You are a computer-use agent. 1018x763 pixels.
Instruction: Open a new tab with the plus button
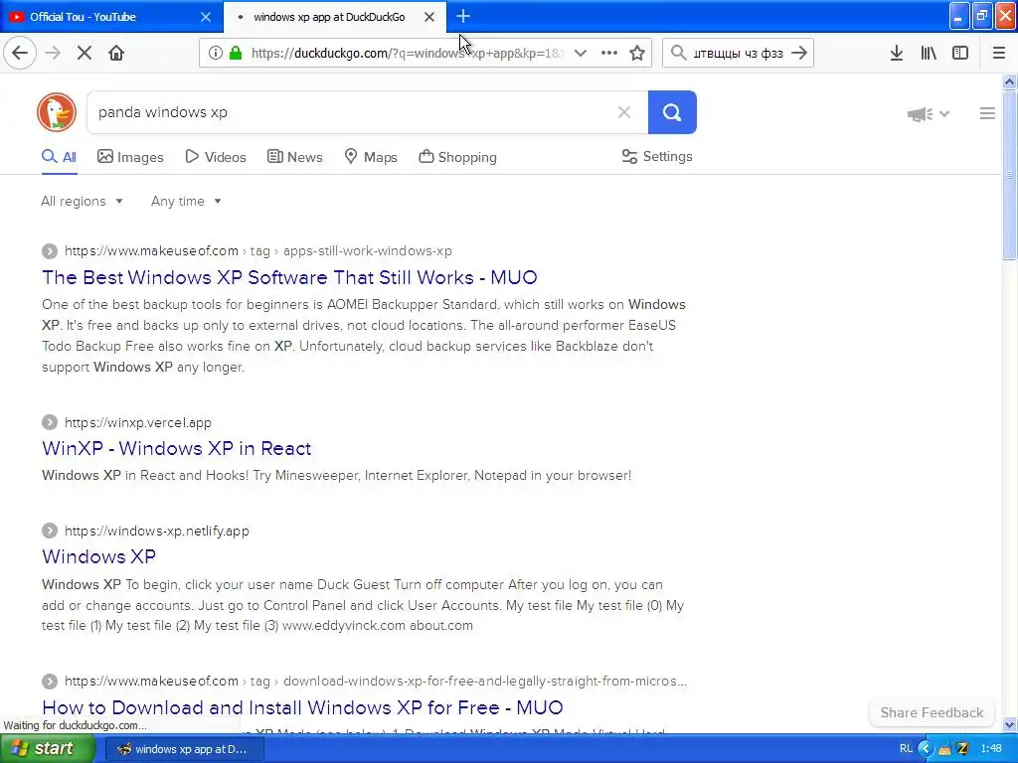[463, 16]
